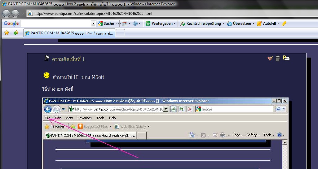
Task: Open the View menu in embedded IE
Action: [x=69, y=118]
